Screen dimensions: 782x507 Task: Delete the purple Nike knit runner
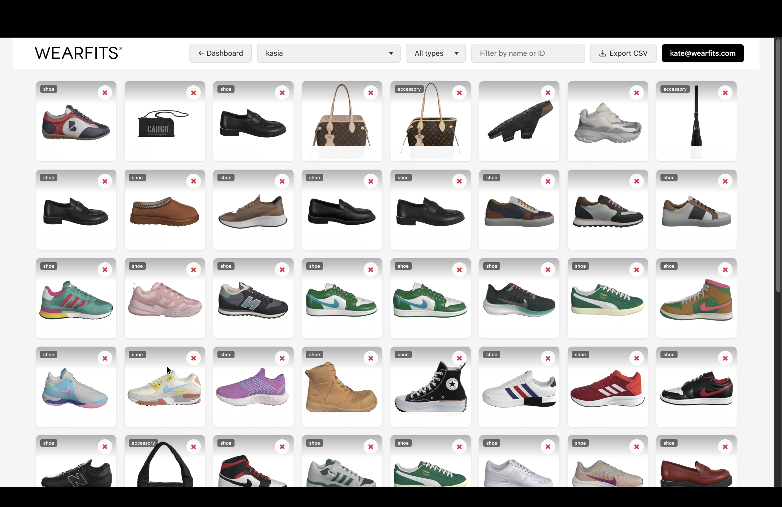[x=282, y=359]
